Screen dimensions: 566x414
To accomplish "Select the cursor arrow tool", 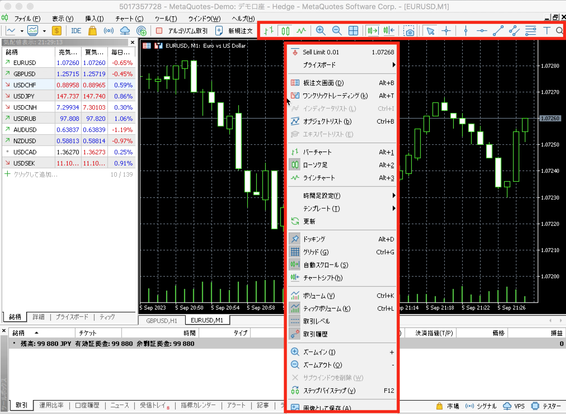I will [x=430, y=30].
